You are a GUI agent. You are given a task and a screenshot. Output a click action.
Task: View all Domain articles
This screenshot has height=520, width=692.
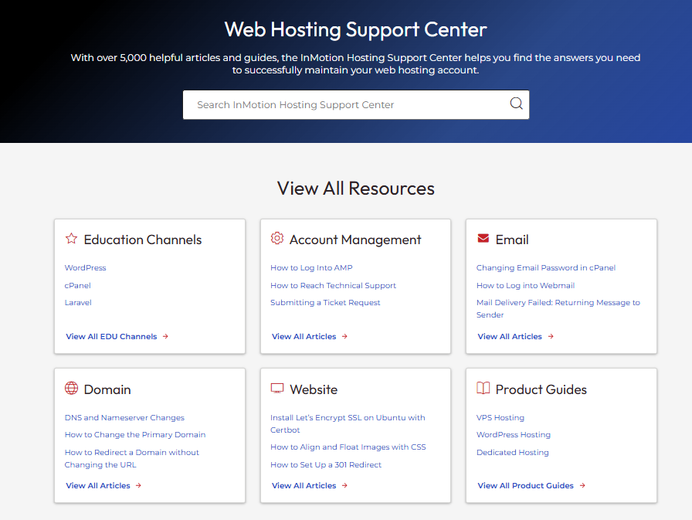pos(98,485)
